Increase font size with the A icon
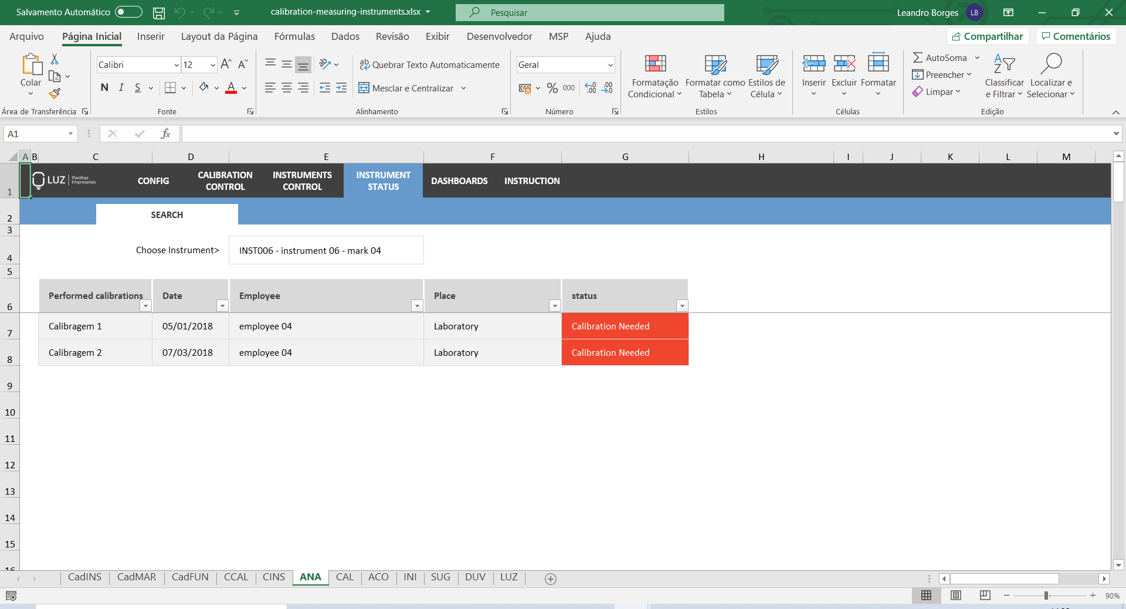The height and width of the screenshot is (609, 1126). [x=226, y=64]
